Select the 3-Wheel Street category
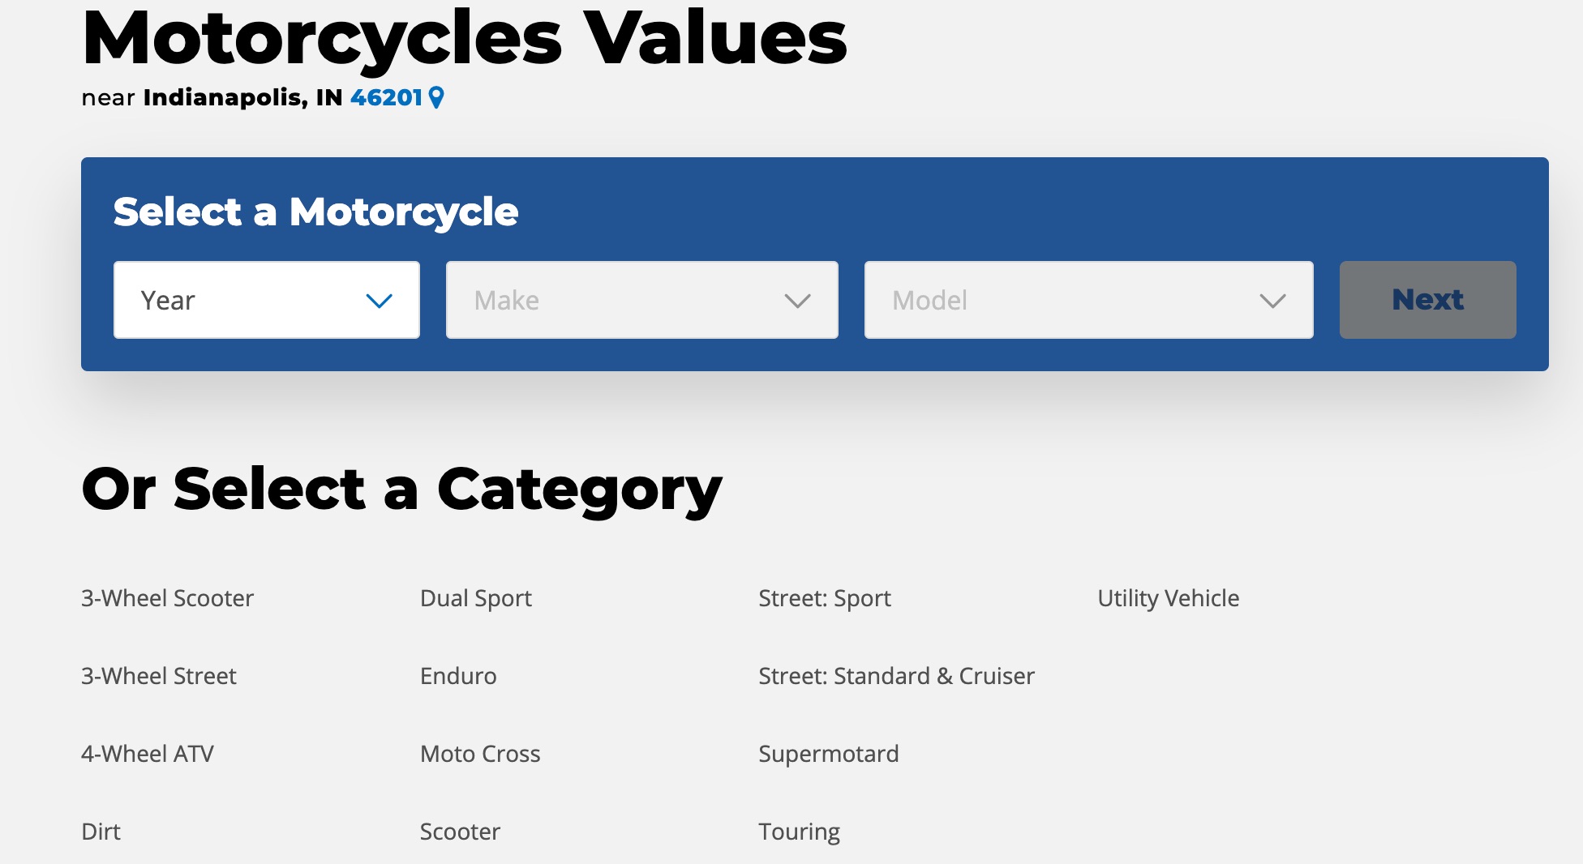This screenshot has width=1583, height=864. click(x=159, y=676)
